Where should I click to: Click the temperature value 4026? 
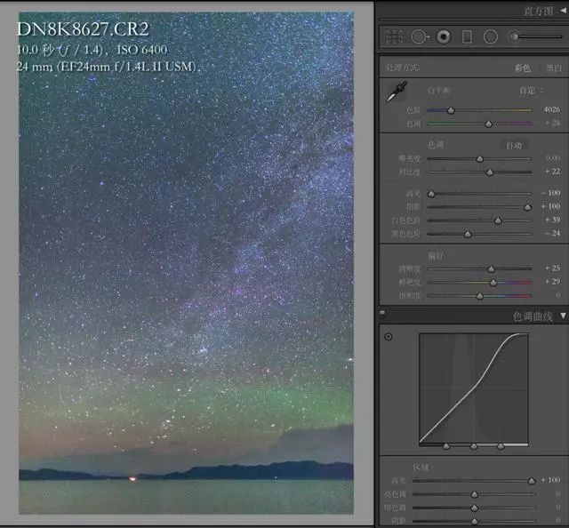coord(551,109)
